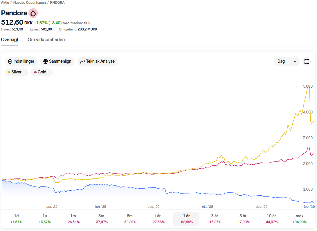Open Teknisk Analyse

pyautogui.click(x=98, y=62)
